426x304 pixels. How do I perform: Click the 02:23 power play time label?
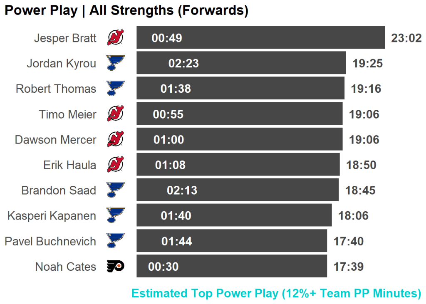[183, 63]
